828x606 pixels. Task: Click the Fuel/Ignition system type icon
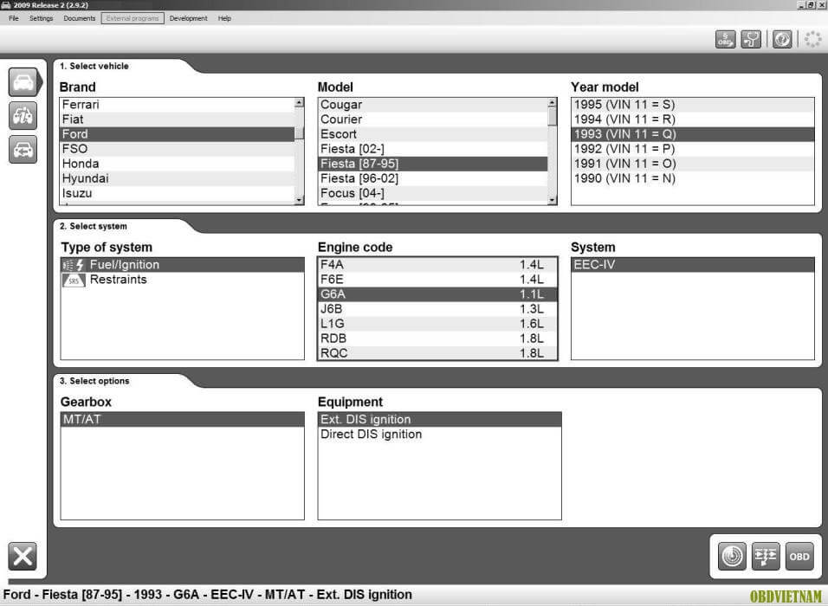[x=74, y=265]
